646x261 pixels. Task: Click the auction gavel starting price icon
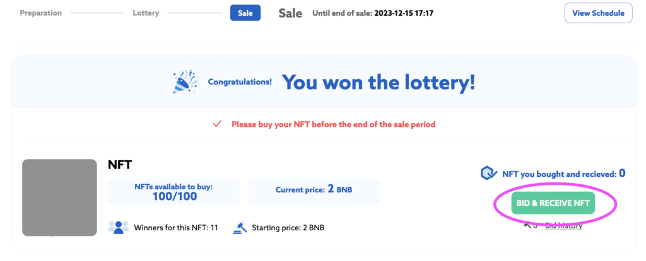click(240, 227)
